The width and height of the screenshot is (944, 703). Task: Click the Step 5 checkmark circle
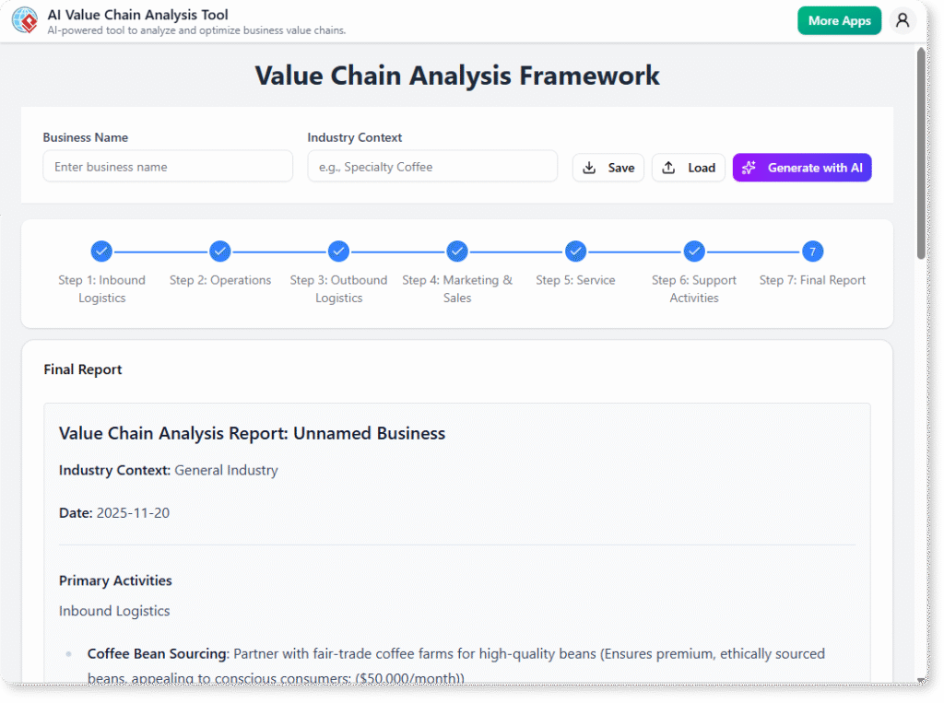pos(575,251)
